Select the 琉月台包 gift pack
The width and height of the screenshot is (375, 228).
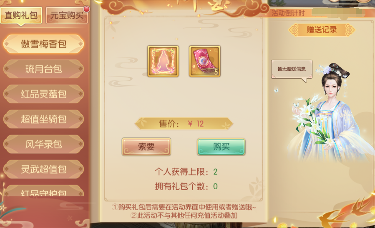pyautogui.click(x=43, y=69)
